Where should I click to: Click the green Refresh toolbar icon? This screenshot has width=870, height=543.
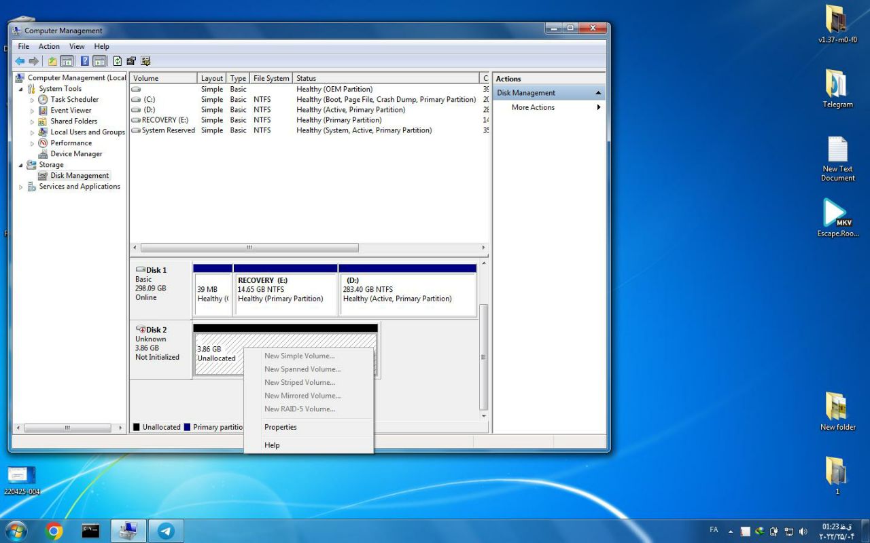click(118, 61)
